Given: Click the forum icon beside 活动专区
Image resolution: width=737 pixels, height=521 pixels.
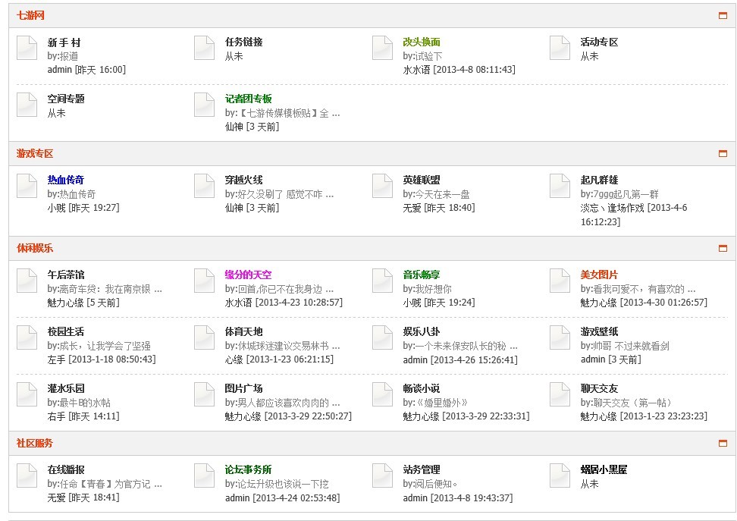Looking at the screenshot, I should point(560,48).
